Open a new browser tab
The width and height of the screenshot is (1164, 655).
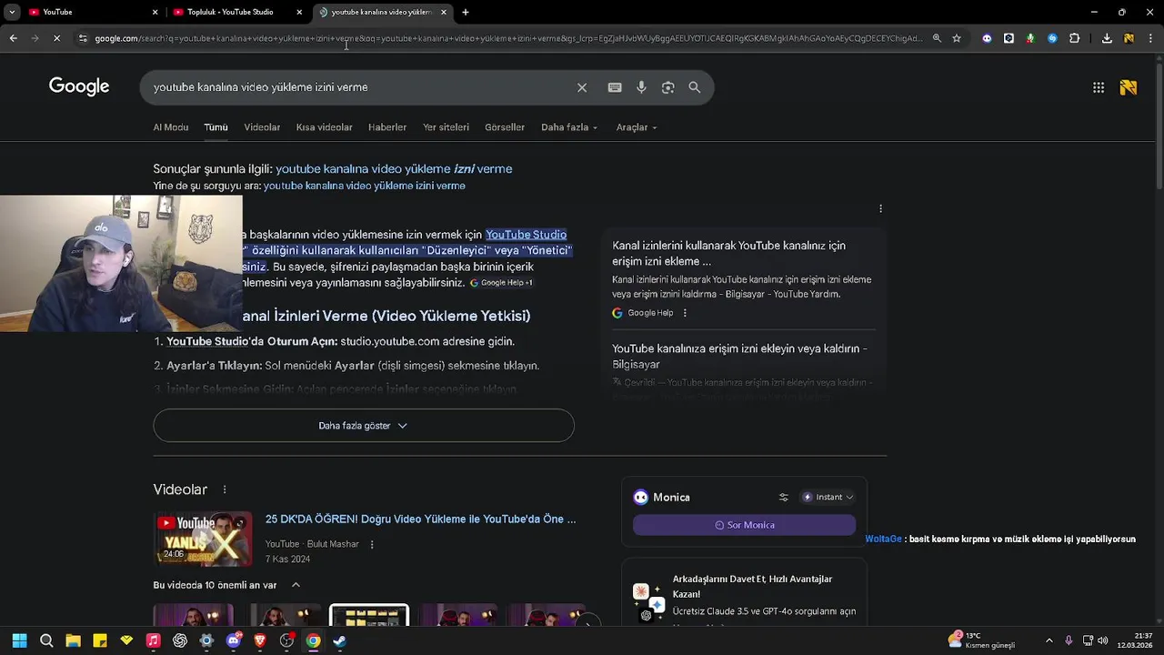coord(466,12)
